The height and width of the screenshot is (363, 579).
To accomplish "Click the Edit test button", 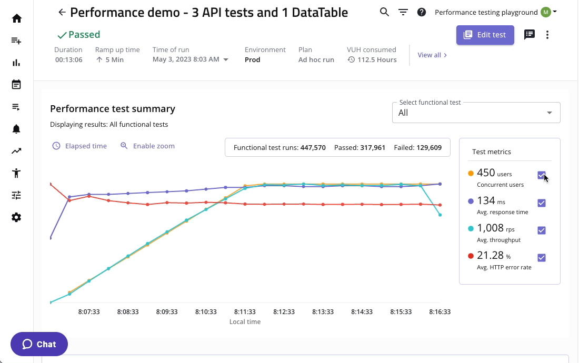I will [485, 35].
